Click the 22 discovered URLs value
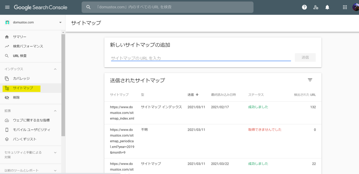Viewport: 359px width, 174px height. pos(314,164)
